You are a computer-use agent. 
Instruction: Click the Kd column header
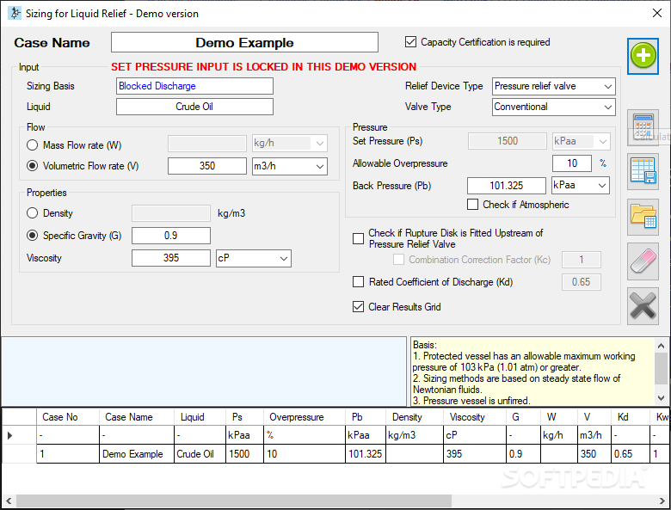[630, 417]
